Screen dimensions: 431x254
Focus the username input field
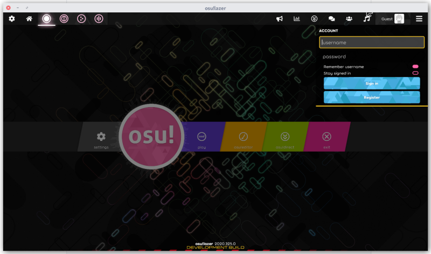pos(372,43)
